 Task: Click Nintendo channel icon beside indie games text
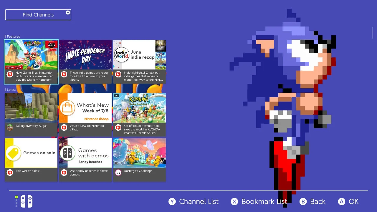coord(64,74)
